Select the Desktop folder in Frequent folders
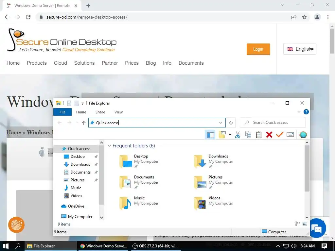 [x=139, y=161]
